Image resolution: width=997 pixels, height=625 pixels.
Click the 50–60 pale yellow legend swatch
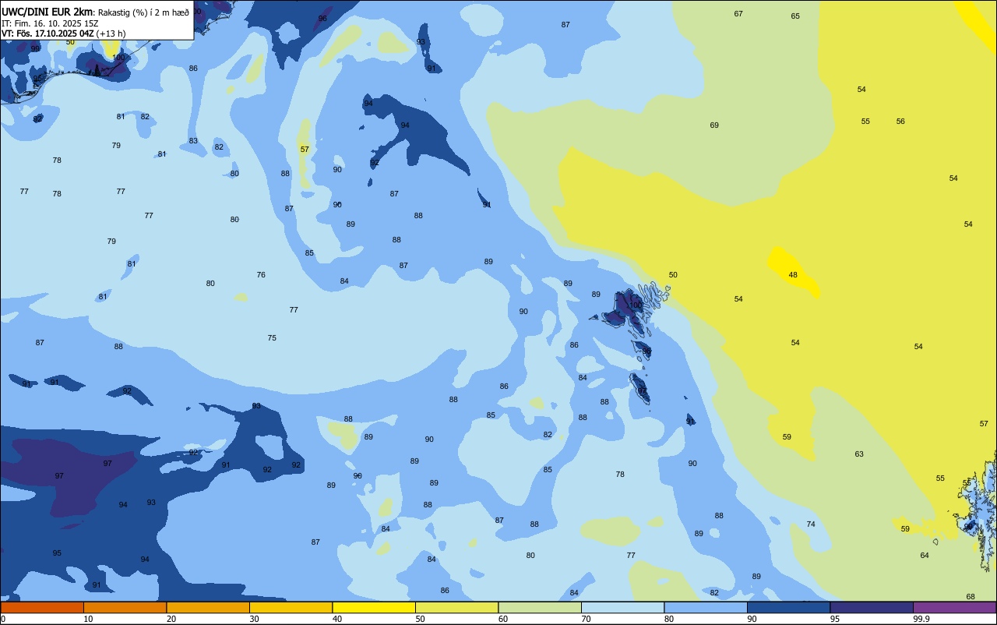coord(457,607)
